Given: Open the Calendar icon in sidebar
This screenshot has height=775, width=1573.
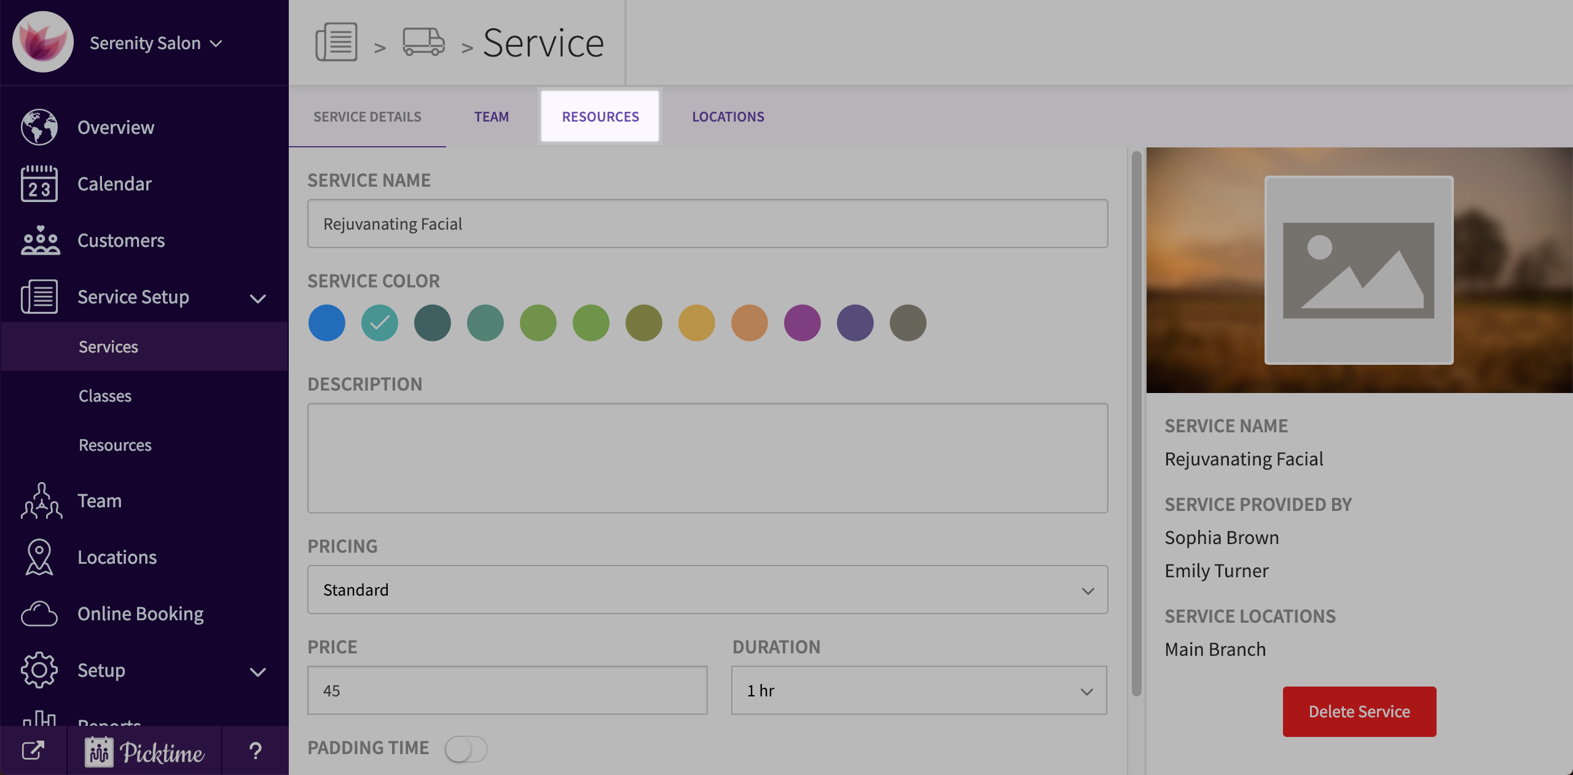Looking at the screenshot, I should tap(39, 184).
